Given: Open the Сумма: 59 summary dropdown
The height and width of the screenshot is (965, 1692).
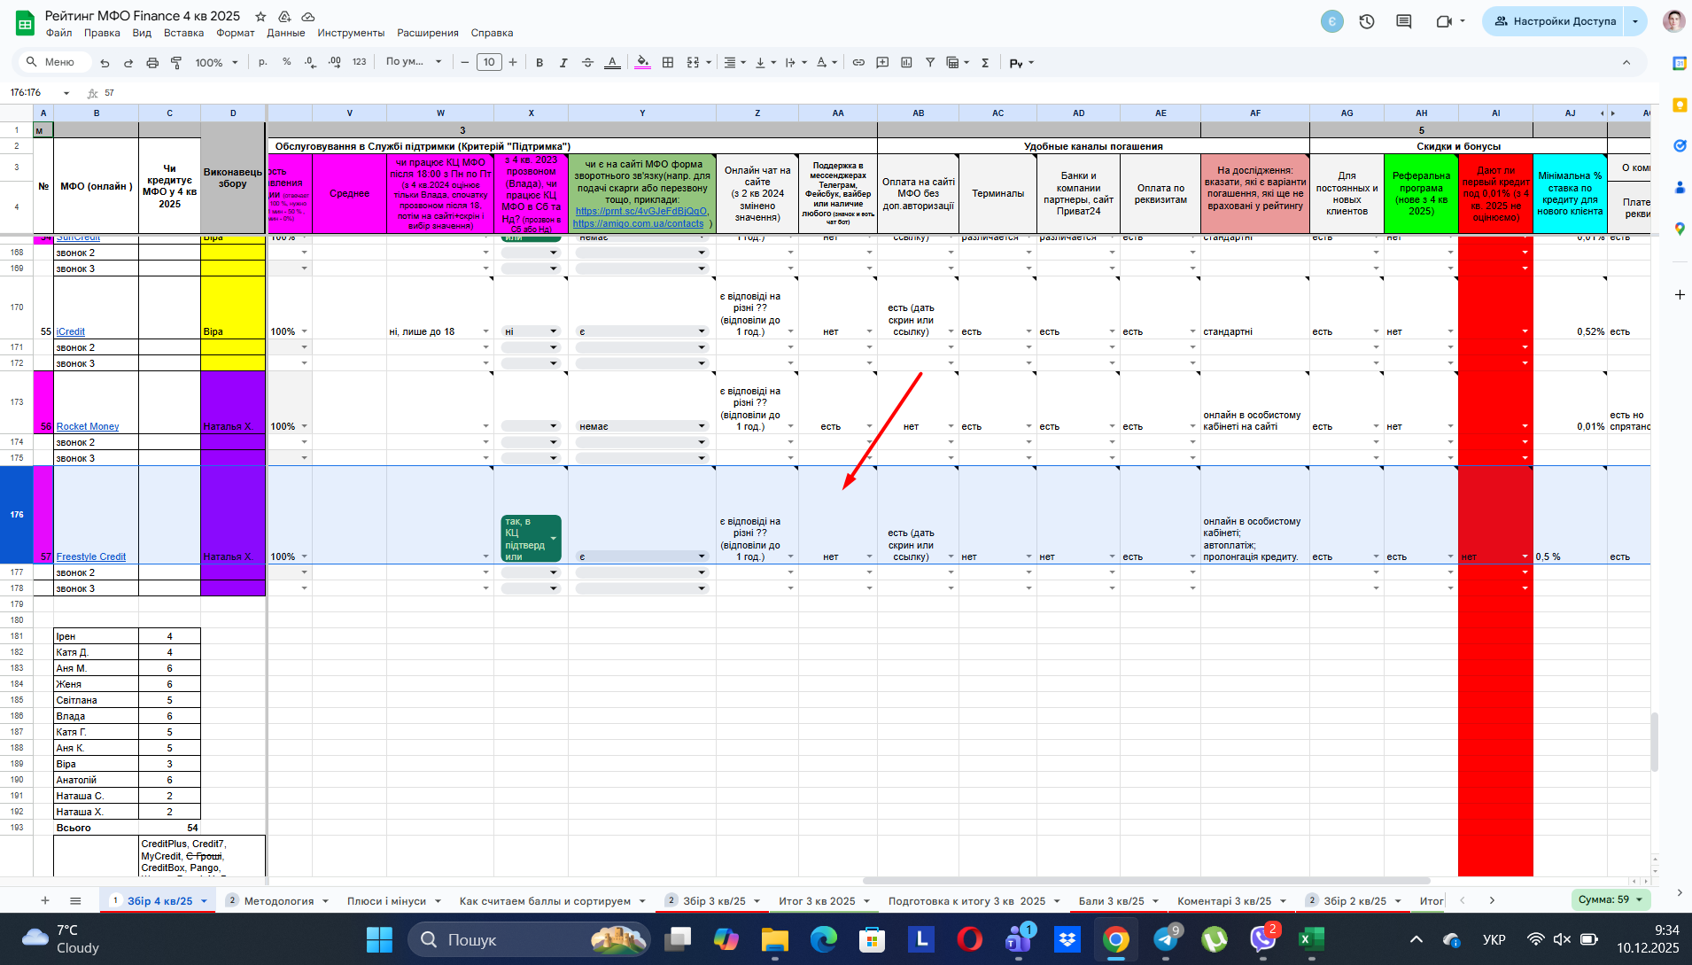Looking at the screenshot, I should pyautogui.click(x=1611, y=899).
